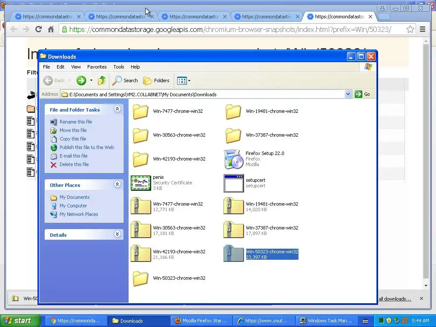Click Chrome page's vertical scrollbar
The width and height of the screenshot is (436, 327).
pos(426,161)
